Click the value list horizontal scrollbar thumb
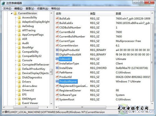The width and height of the screenshot is (156, 116). [x=82, y=107]
